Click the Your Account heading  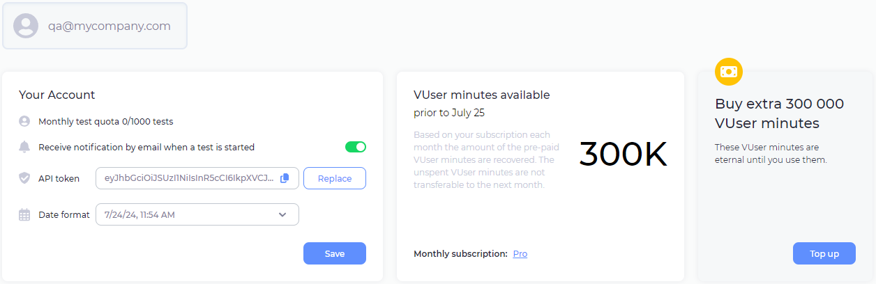tap(57, 95)
